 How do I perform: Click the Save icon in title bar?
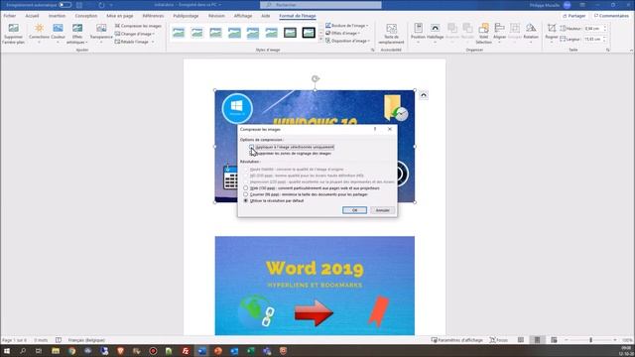[x=79, y=5]
